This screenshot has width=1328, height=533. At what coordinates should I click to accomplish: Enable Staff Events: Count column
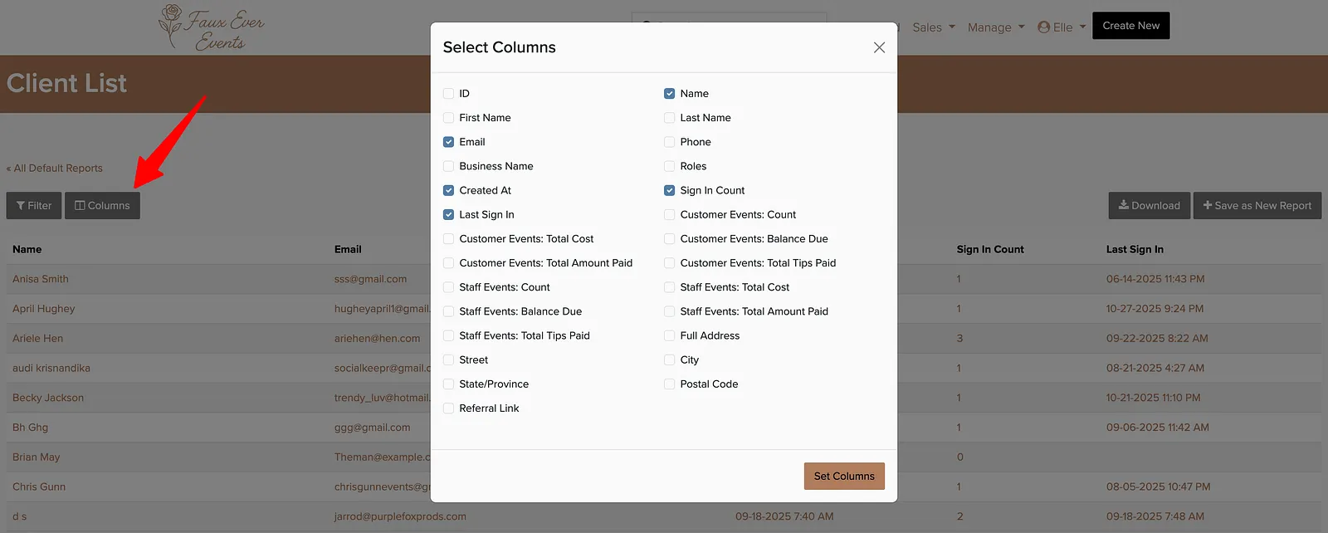[448, 287]
